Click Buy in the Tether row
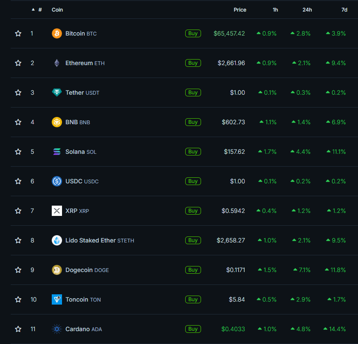Image resolution: width=358 pixels, height=344 pixels. pos(193,93)
